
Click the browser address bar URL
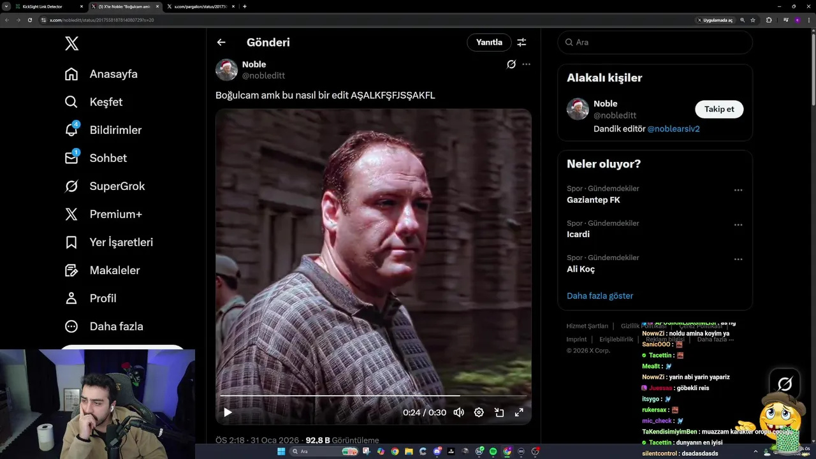(102, 20)
